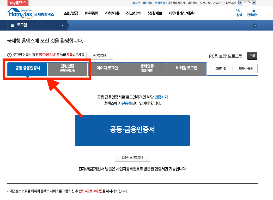
Task: Click the 인증서 등록 button
Action: pyautogui.click(x=245, y=68)
